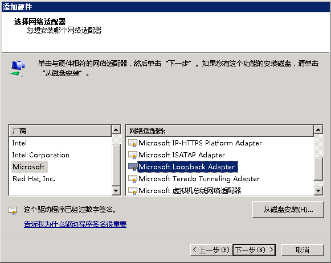Click the adapter list scroll-up arrow
The height and width of the screenshot is (263, 331).
coord(318,130)
